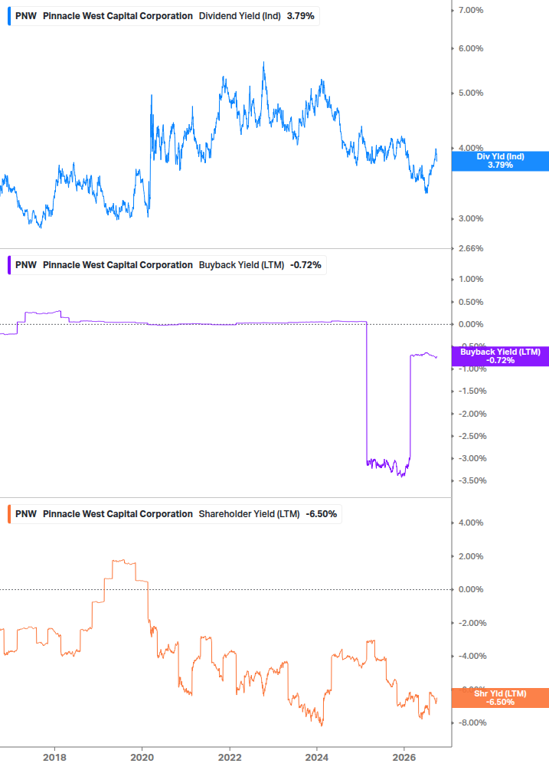The height and width of the screenshot is (770, 549).
Task: Click the -2.00% tick on shareholder yield axis
Action: [x=472, y=623]
